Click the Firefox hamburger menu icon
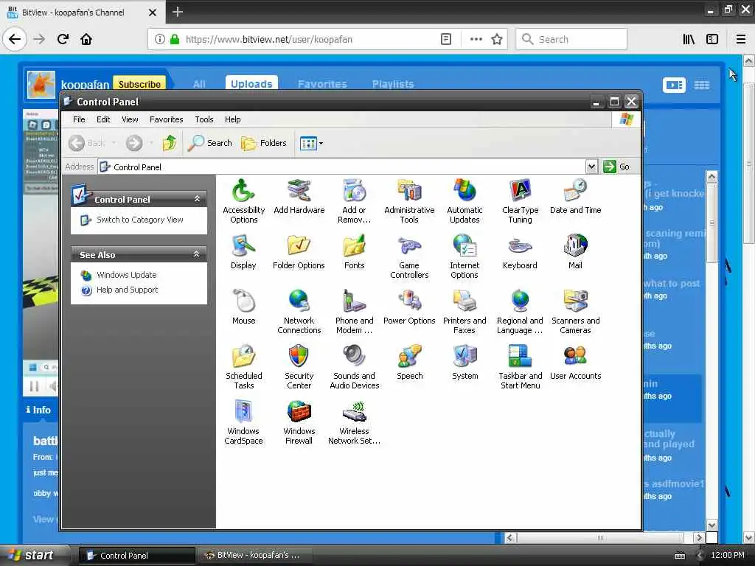This screenshot has width=755, height=566. tap(741, 39)
